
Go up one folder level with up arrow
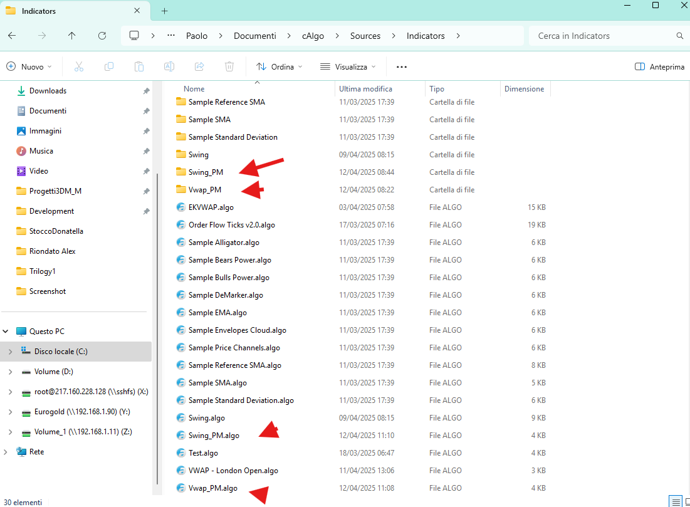coord(72,36)
